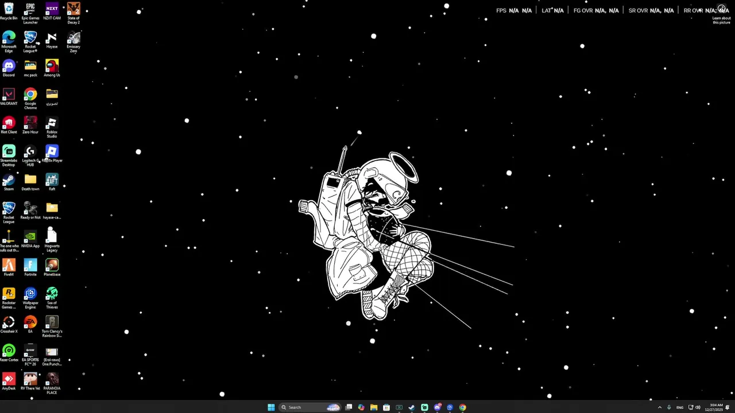Select the Streamlabs Desktop icon
The height and width of the screenshot is (413, 735).
coord(9,156)
